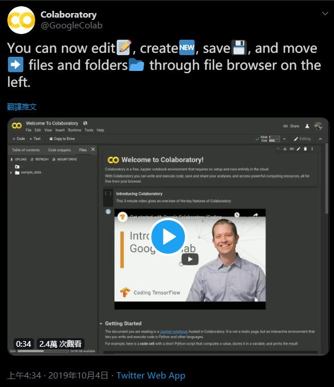Open the RAM Disk dropdown arrow

(x=284, y=139)
